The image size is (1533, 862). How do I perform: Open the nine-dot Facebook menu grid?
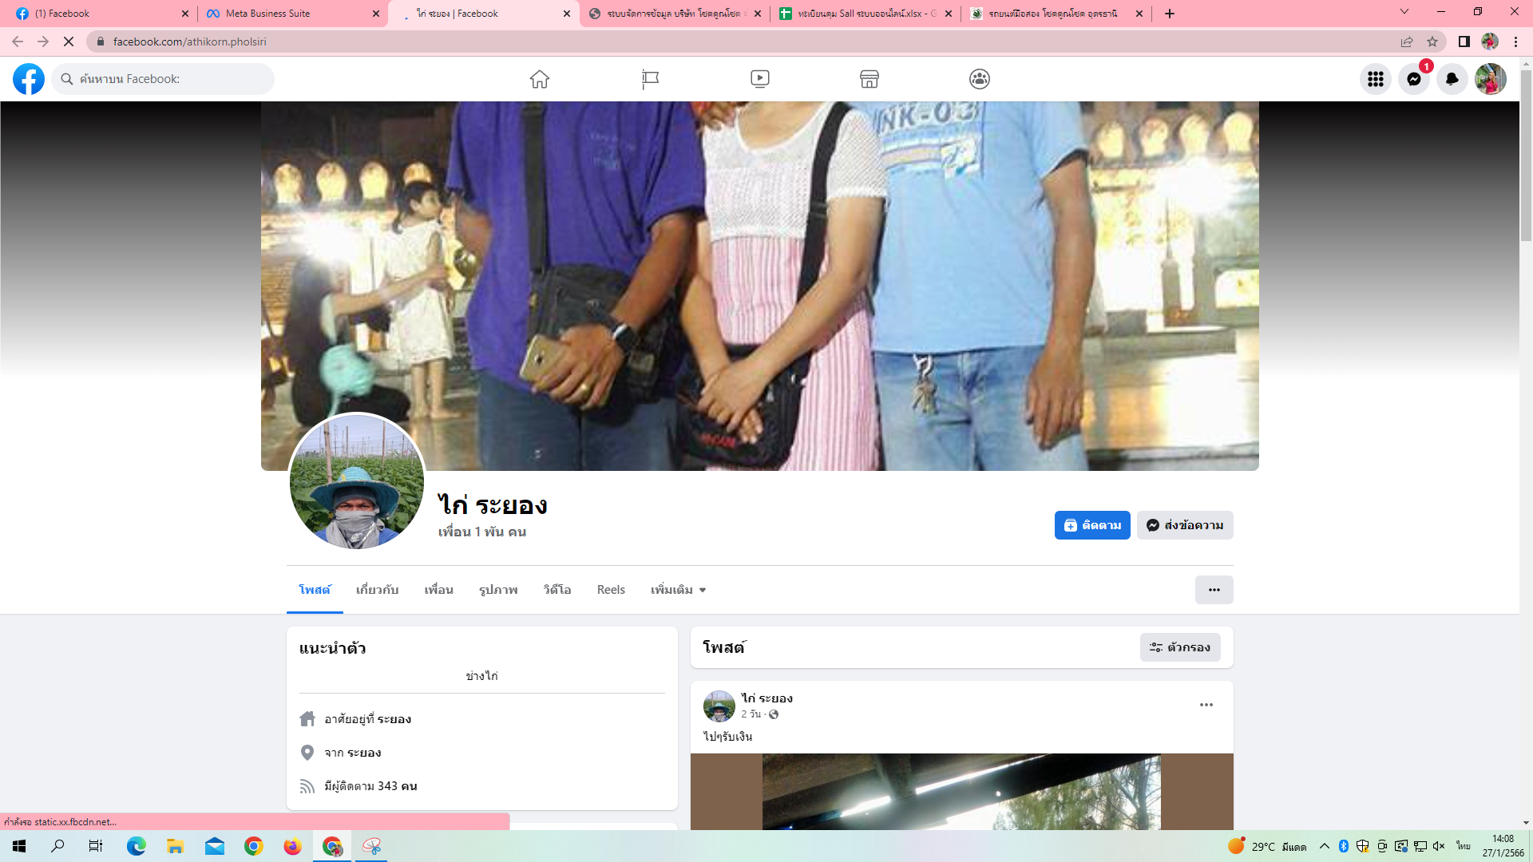coord(1375,79)
